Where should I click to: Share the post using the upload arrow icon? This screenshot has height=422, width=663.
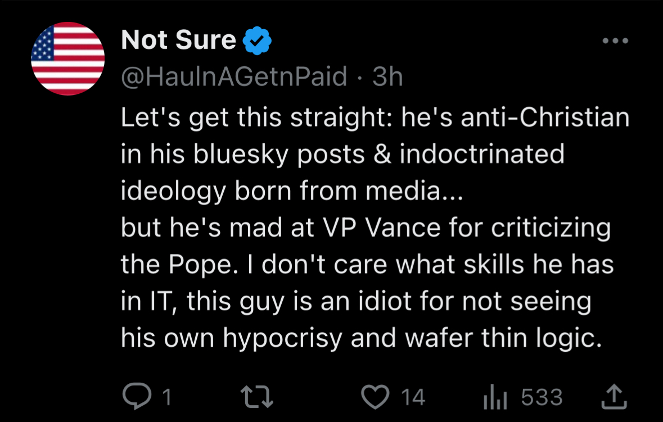point(614,397)
